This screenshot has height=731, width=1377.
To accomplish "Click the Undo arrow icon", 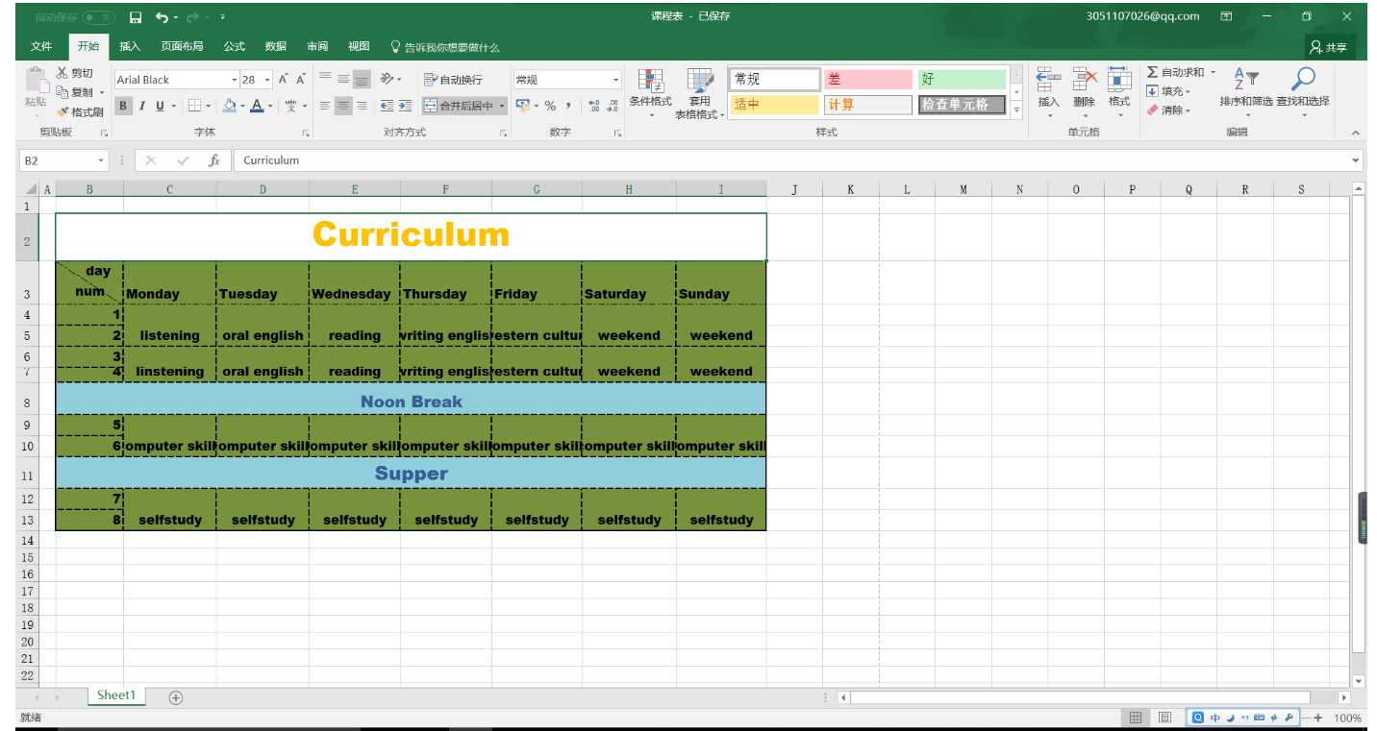I will (x=162, y=17).
